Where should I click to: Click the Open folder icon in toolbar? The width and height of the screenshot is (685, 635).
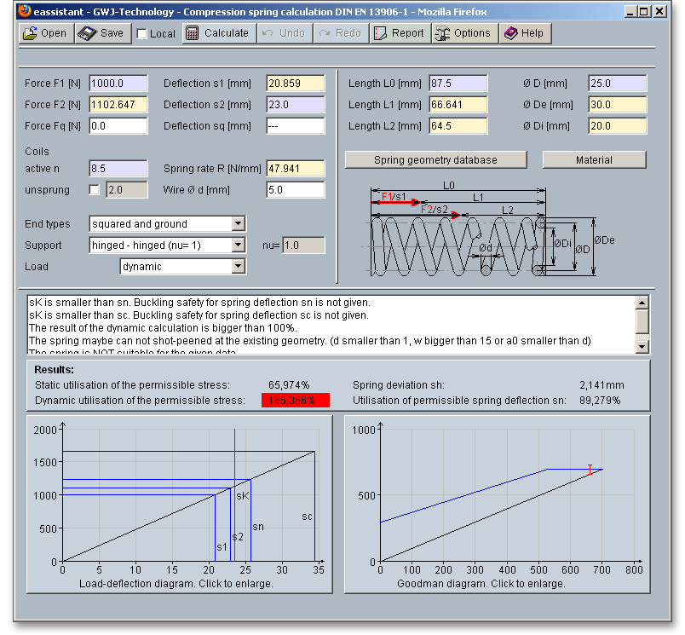31,33
